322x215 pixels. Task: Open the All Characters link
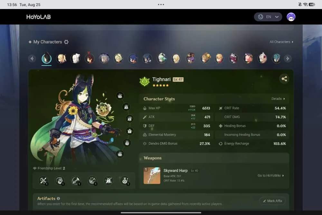(x=281, y=42)
